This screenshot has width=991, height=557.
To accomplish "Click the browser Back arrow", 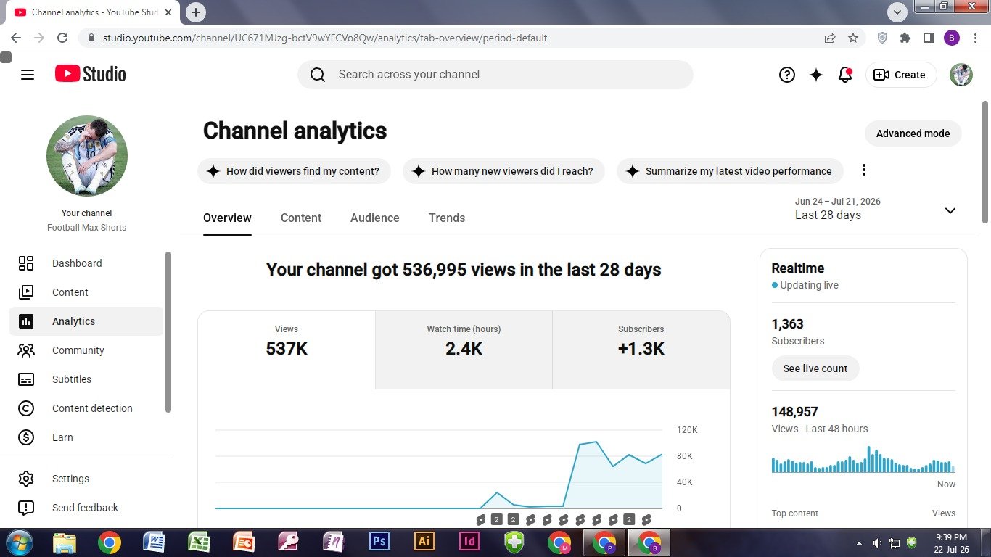I will (16, 38).
